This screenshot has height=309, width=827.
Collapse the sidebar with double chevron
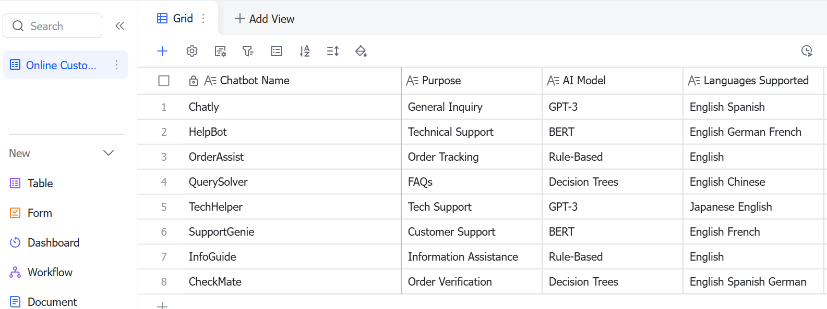[x=119, y=26]
